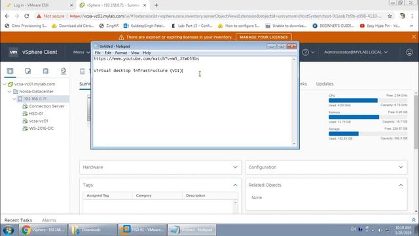Viewport: 419px width, 236px height.
Task: Open the vSphere Menu dropdown
Action: click(81, 52)
